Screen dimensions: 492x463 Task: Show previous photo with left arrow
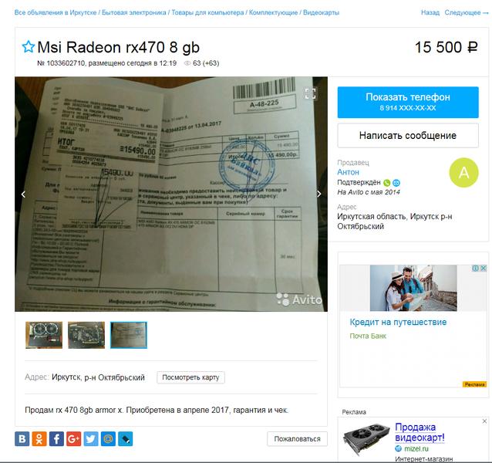(23, 194)
